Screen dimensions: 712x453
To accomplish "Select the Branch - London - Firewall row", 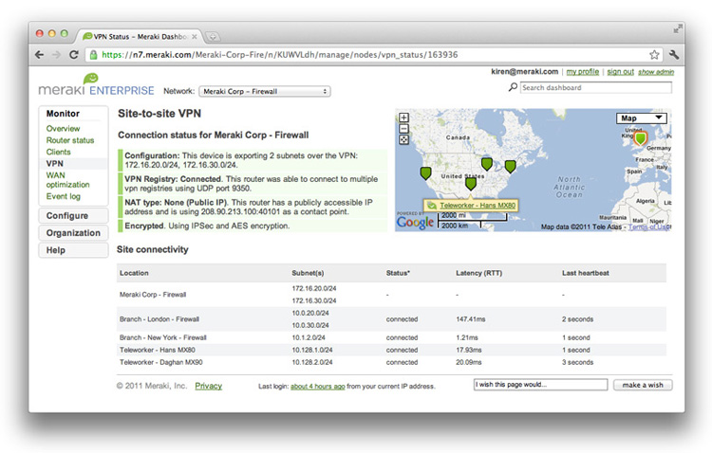I will tap(391, 319).
